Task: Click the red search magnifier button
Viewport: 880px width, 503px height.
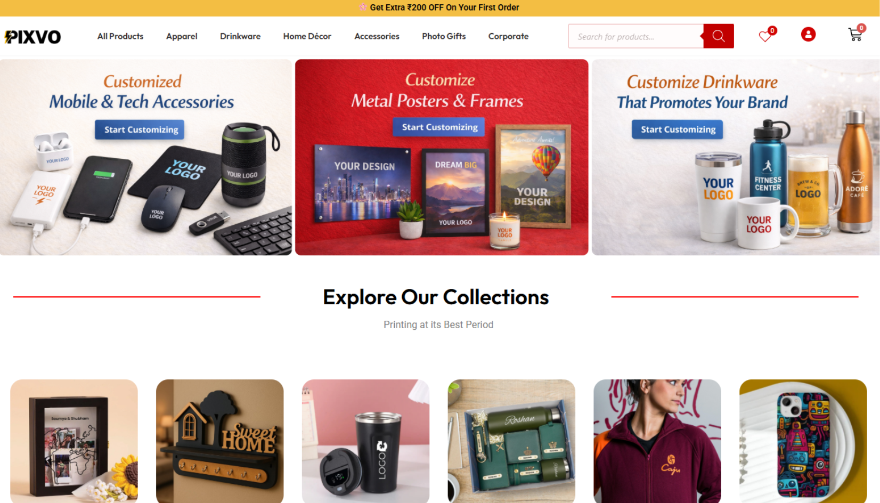Action: click(718, 36)
